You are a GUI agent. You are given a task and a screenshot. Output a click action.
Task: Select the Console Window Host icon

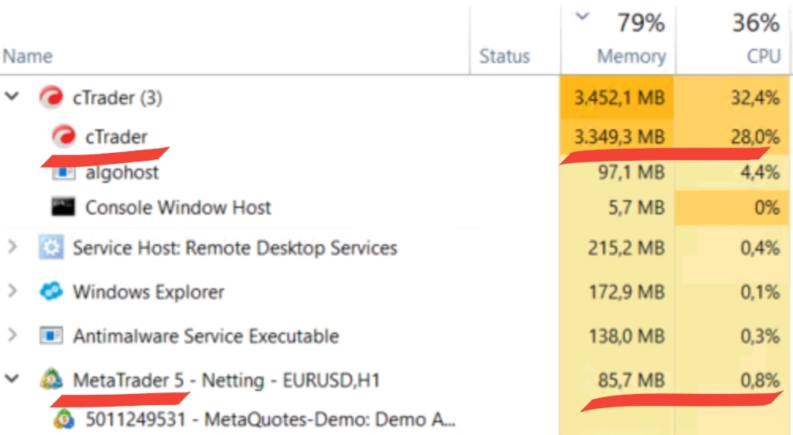pyautogui.click(x=63, y=207)
